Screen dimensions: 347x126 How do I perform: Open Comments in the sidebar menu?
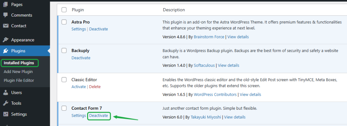22,15
